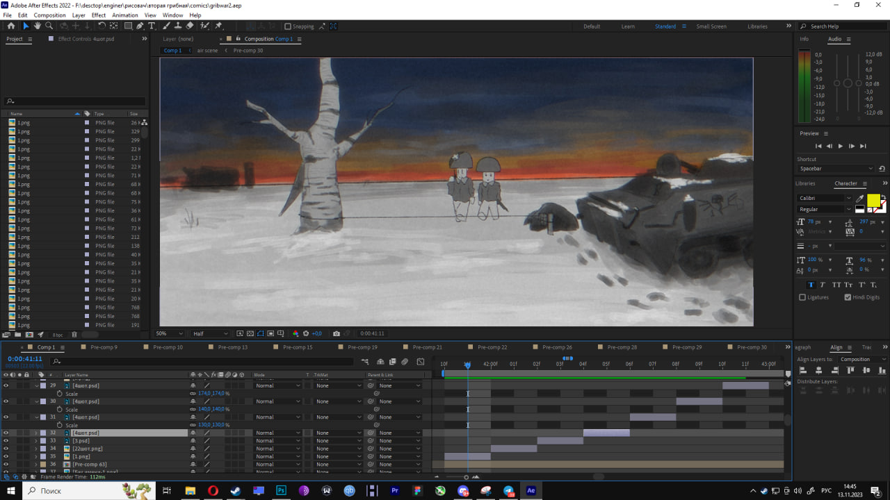Open the Composition menu

tap(49, 15)
